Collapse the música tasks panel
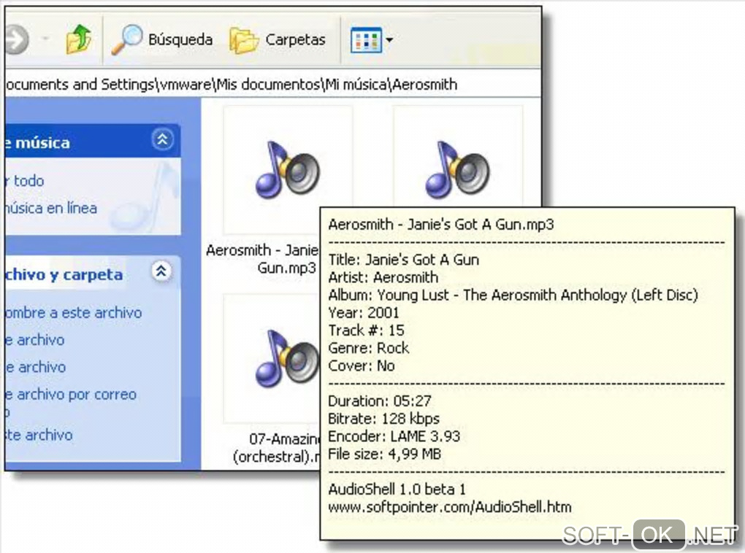Viewport: 745px width, 553px height. pos(161,139)
